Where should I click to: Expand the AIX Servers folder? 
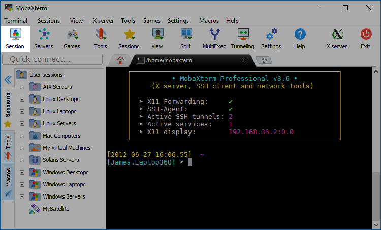click(22, 87)
